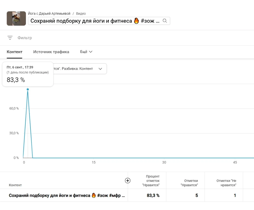Image resolution: width=254 pixels, height=210 pixels.
Task: Switch to the Контент tab
Action: 14,52
